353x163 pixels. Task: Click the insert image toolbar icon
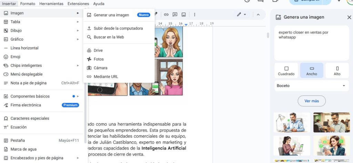184,15
